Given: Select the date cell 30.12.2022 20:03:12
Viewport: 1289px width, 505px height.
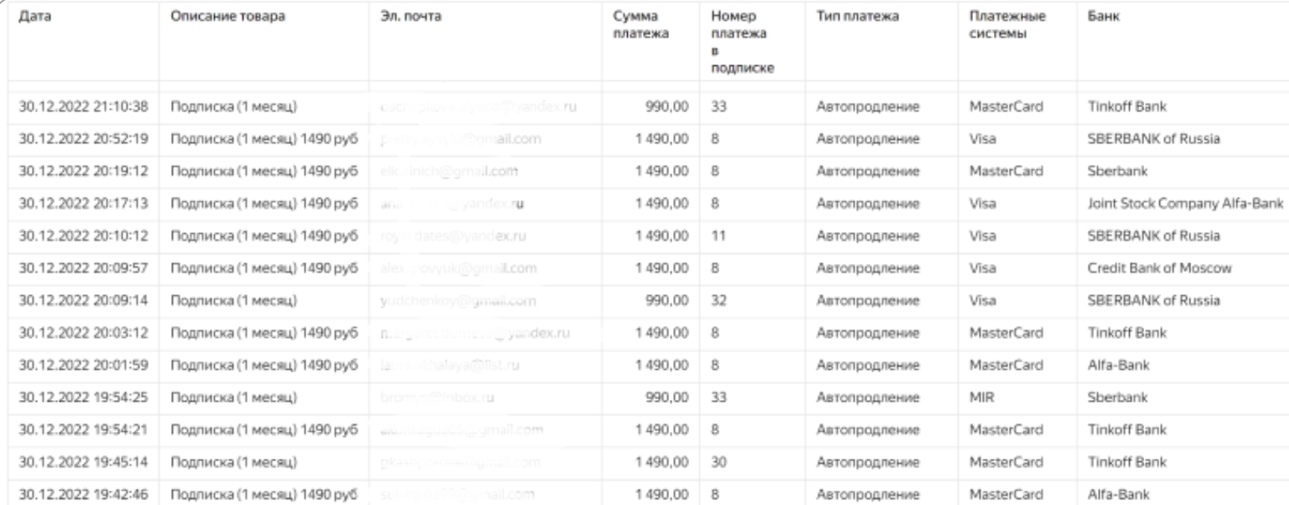Looking at the screenshot, I should pos(84,333).
